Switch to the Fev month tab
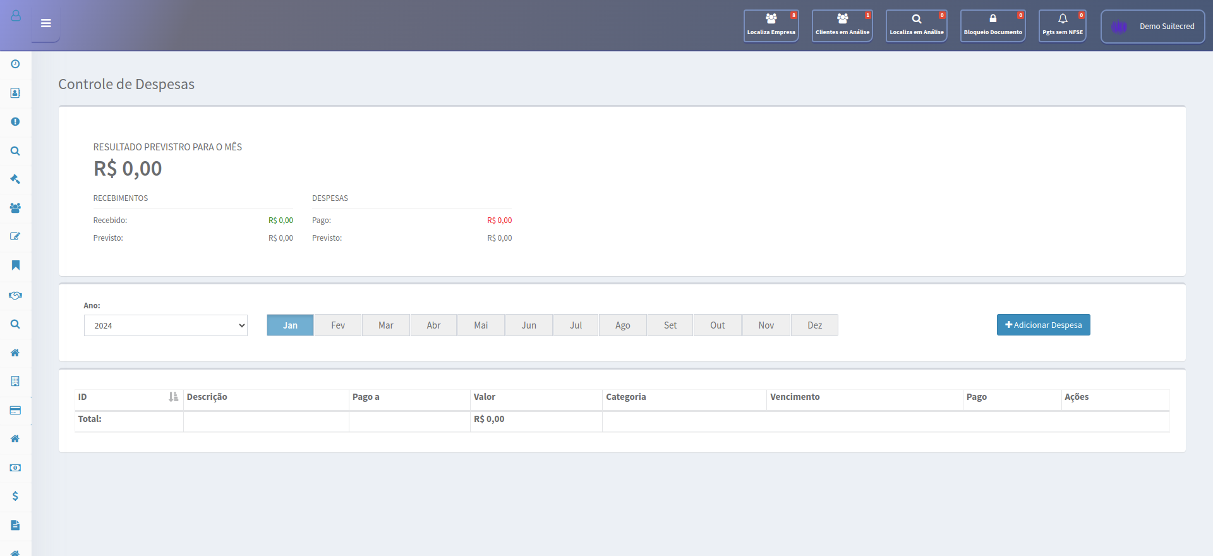This screenshot has height=556, width=1213. pyautogui.click(x=338, y=325)
